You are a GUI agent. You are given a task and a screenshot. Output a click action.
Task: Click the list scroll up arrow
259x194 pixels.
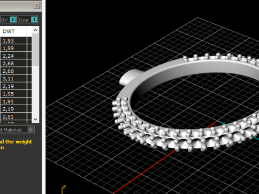tap(36, 30)
